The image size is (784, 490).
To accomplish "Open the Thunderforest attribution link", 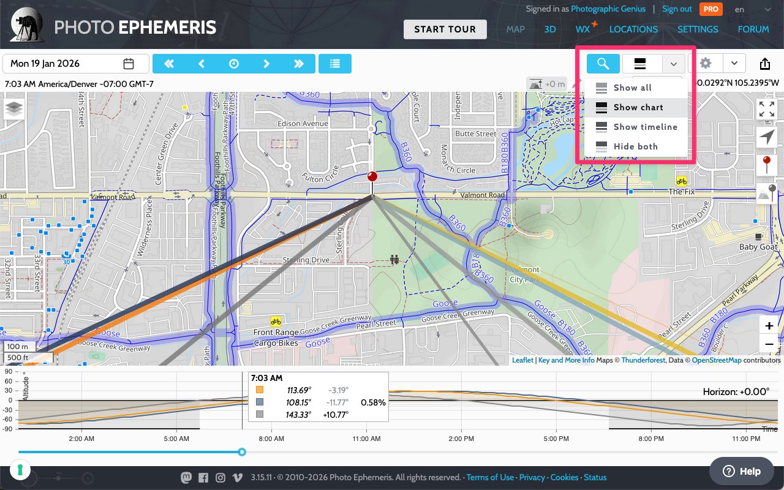I will (x=643, y=360).
